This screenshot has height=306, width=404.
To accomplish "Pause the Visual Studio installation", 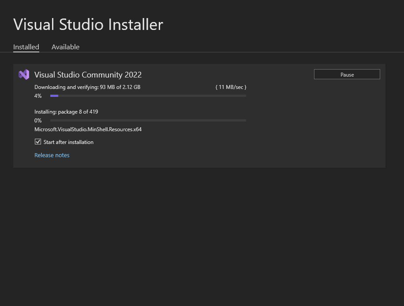I will (347, 74).
